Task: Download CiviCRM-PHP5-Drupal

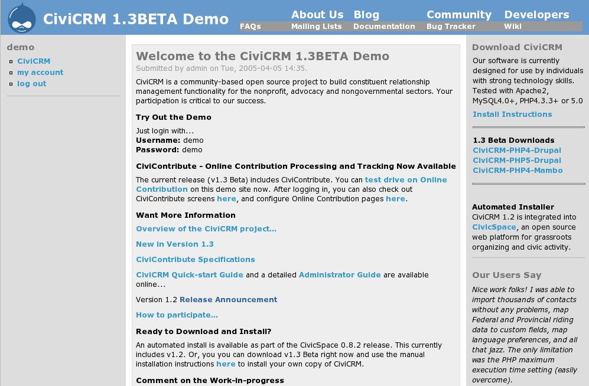Action: coord(517,161)
